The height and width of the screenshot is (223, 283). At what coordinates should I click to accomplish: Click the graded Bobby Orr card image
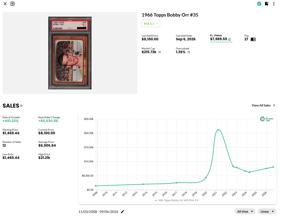click(x=70, y=53)
